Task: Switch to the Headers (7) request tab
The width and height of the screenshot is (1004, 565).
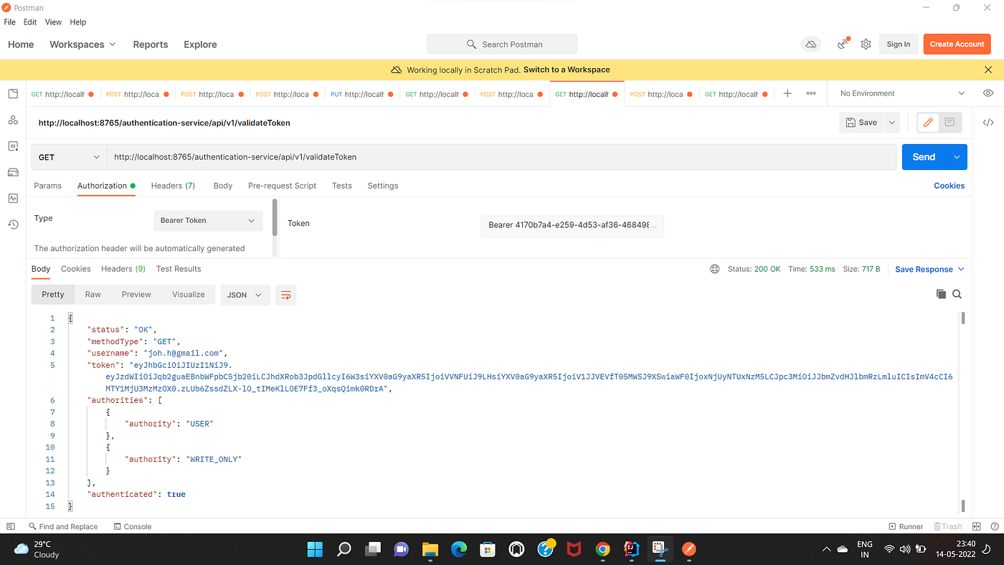Action: [x=173, y=185]
